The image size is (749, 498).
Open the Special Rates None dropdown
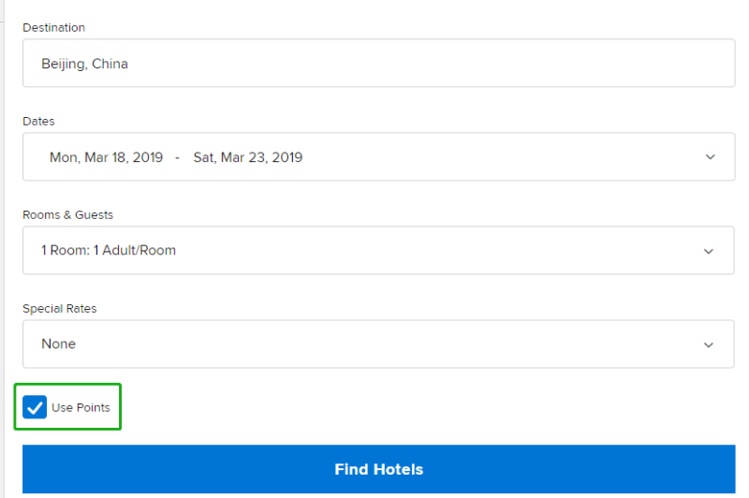click(378, 344)
